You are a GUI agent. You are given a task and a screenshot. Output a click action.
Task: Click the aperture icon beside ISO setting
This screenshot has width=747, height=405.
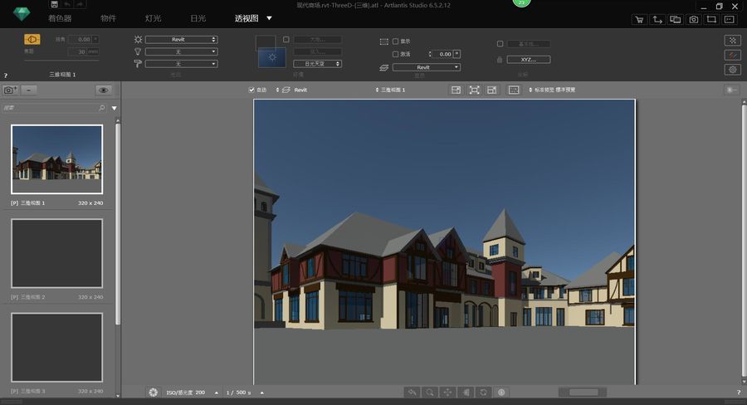[153, 392]
